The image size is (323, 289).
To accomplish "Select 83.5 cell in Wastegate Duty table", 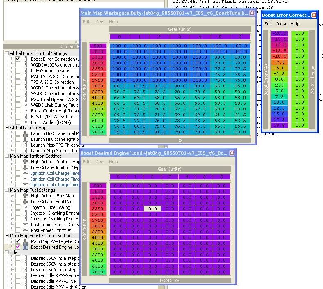I will pyautogui.click(x=139, y=86).
